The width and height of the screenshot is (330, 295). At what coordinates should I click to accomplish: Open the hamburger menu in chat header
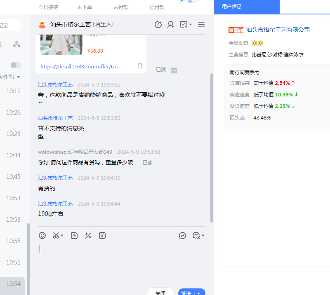coord(201,25)
